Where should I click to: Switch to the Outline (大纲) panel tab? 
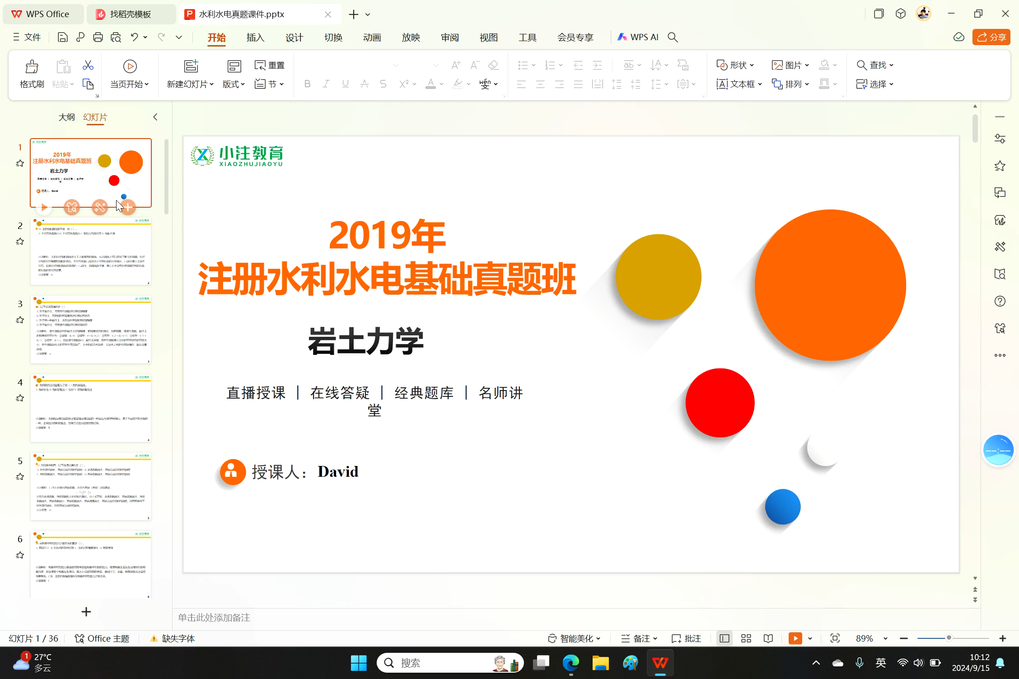click(x=66, y=117)
